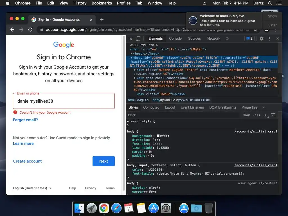Open the DevTools three-dot customize menu
Viewport: 288px width, 216px height.
point(269,39)
